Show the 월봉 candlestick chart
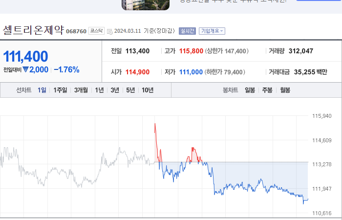 285,90
